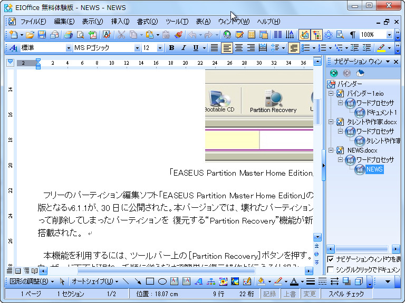Open a file with the folder icon
This screenshot has height=303, width=405.
[30, 35]
